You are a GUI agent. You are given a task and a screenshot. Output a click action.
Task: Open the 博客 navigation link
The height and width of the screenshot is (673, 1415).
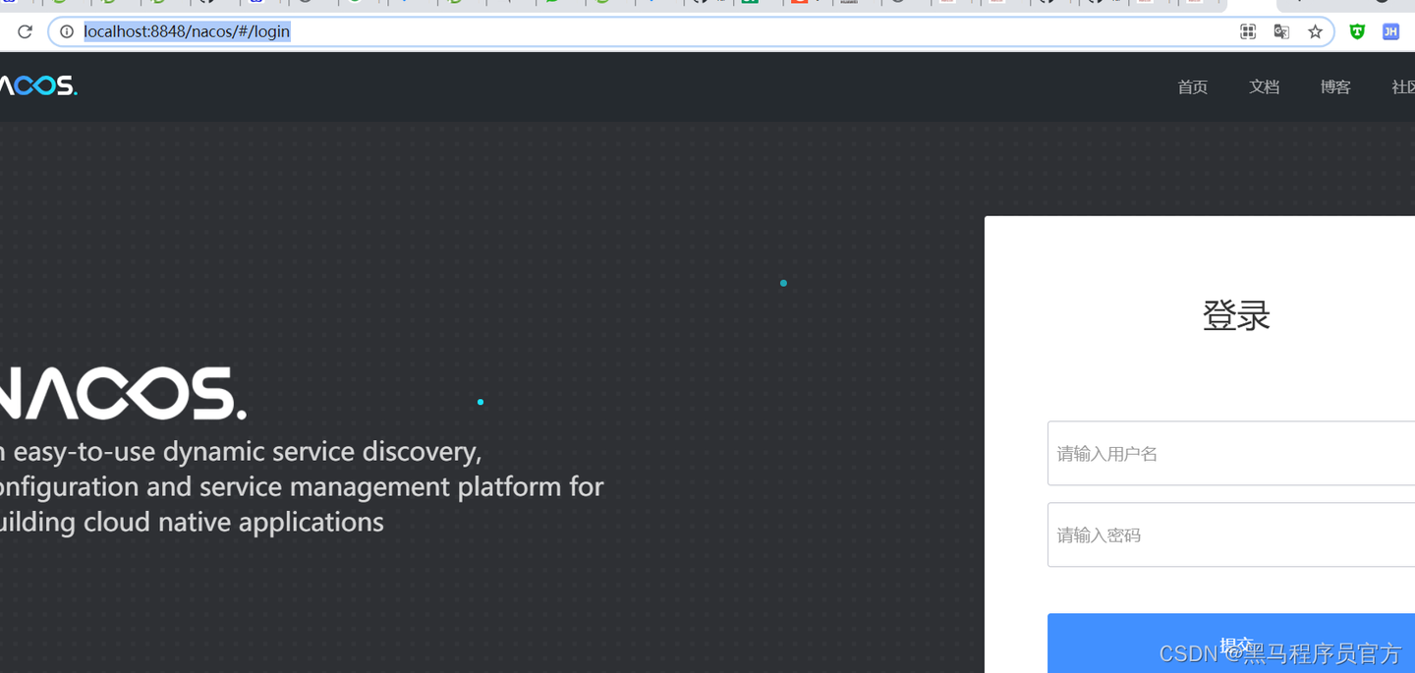(1335, 87)
